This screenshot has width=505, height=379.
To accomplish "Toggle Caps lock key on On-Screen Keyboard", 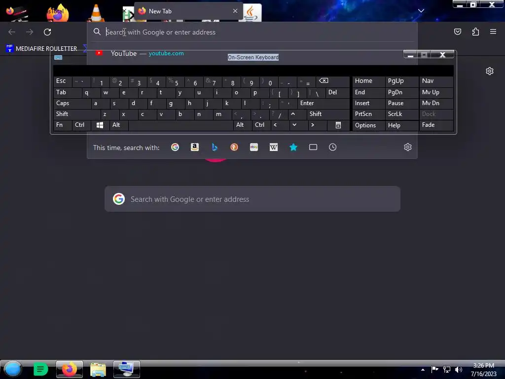I will [x=72, y=104].
